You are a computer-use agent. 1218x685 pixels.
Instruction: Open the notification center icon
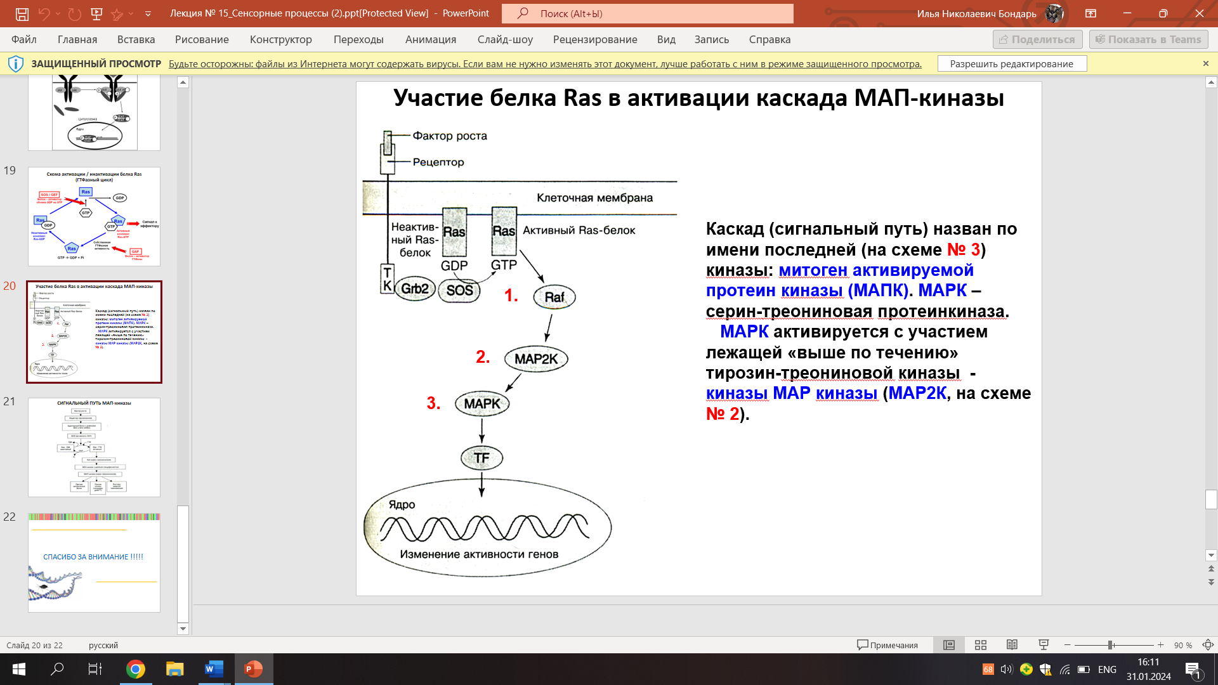pos(1193,669)
